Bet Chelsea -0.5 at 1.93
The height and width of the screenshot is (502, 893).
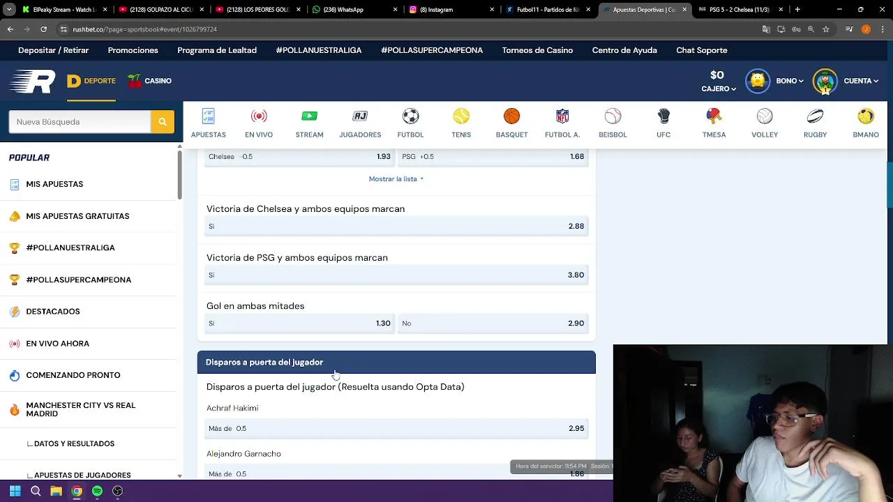point(299,157)
